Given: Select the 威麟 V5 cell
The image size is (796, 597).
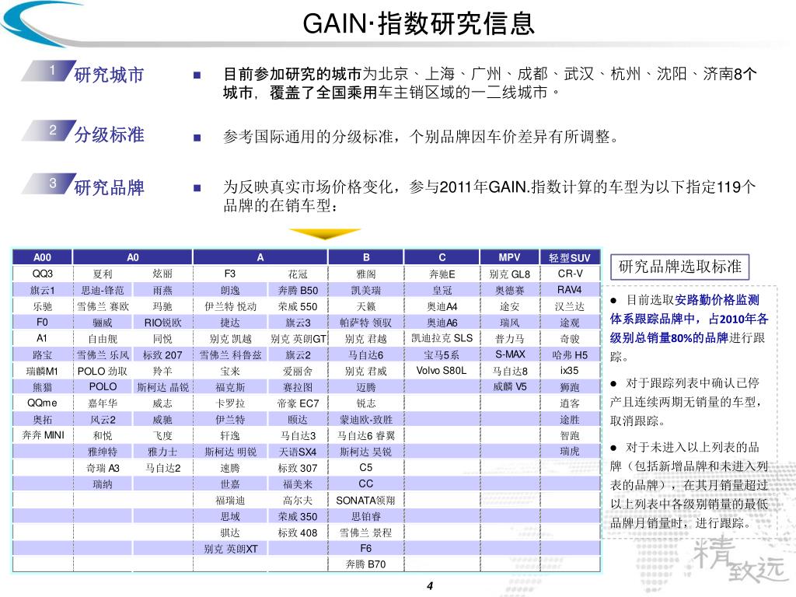Looking at the screenshot, I should [x=509, y=387].
